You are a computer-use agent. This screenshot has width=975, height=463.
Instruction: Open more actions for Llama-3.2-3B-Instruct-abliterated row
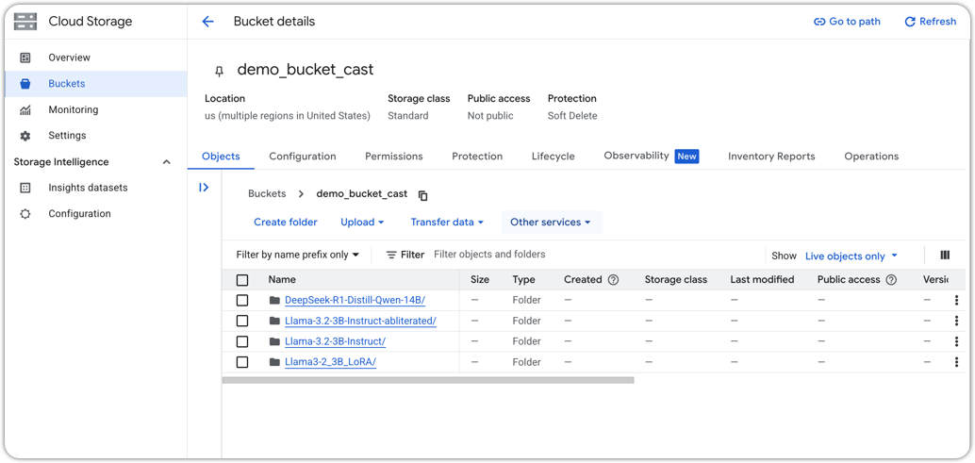(956, 321)
